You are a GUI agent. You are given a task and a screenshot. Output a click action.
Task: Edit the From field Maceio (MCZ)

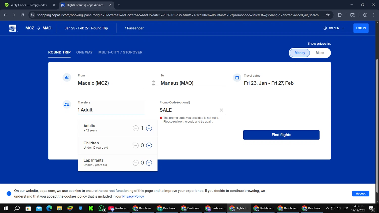(x=110, y=83)
